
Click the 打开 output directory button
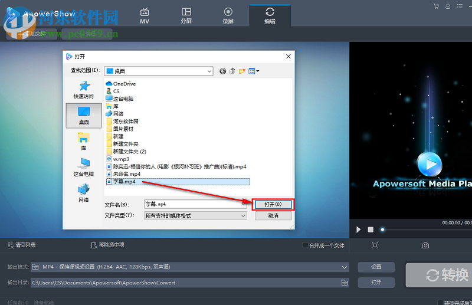coord(376,283)
